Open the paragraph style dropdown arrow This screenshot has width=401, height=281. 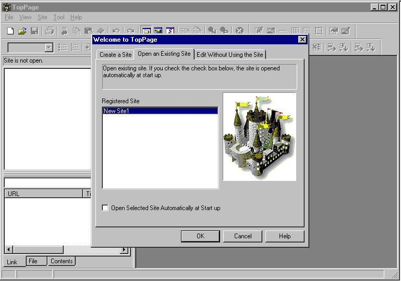pyautogui.click(x=48, y=48)
